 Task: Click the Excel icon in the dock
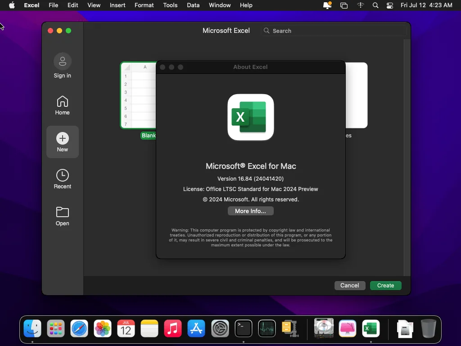coord(371,328)
